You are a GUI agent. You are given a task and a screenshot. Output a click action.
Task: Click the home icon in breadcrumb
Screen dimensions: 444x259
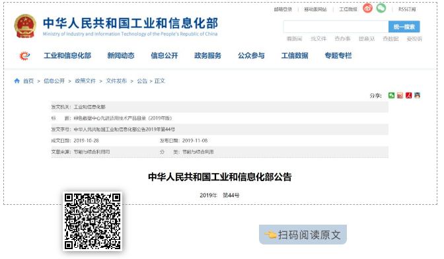[x=17, y=81]
